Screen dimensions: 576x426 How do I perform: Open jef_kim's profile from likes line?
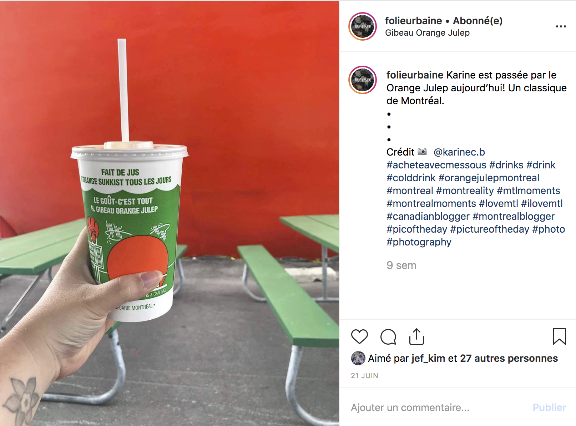pos(428,358)
